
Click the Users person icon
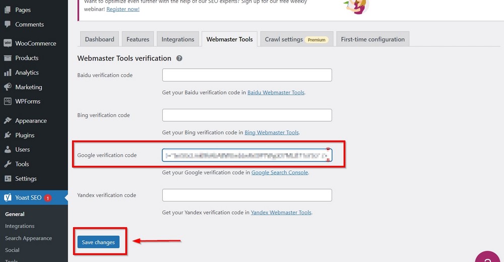pos(8,150)
